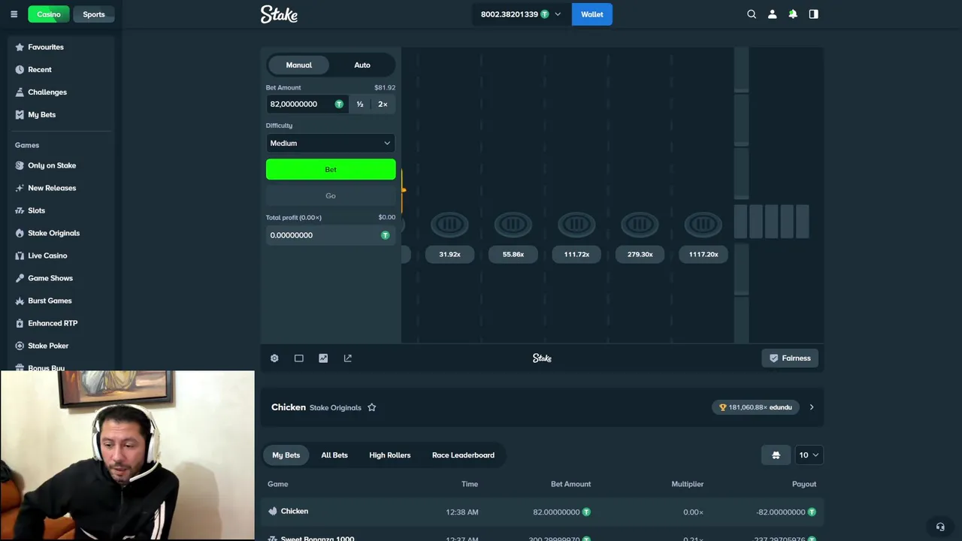
Task: Switch to Sports mode
Action: point(94,14)
